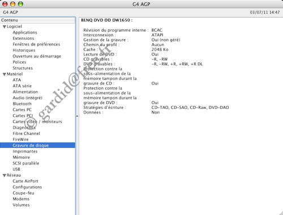Select Polices in the sidebar
This screenshot has height=215, width=283.
pos(19,62)
